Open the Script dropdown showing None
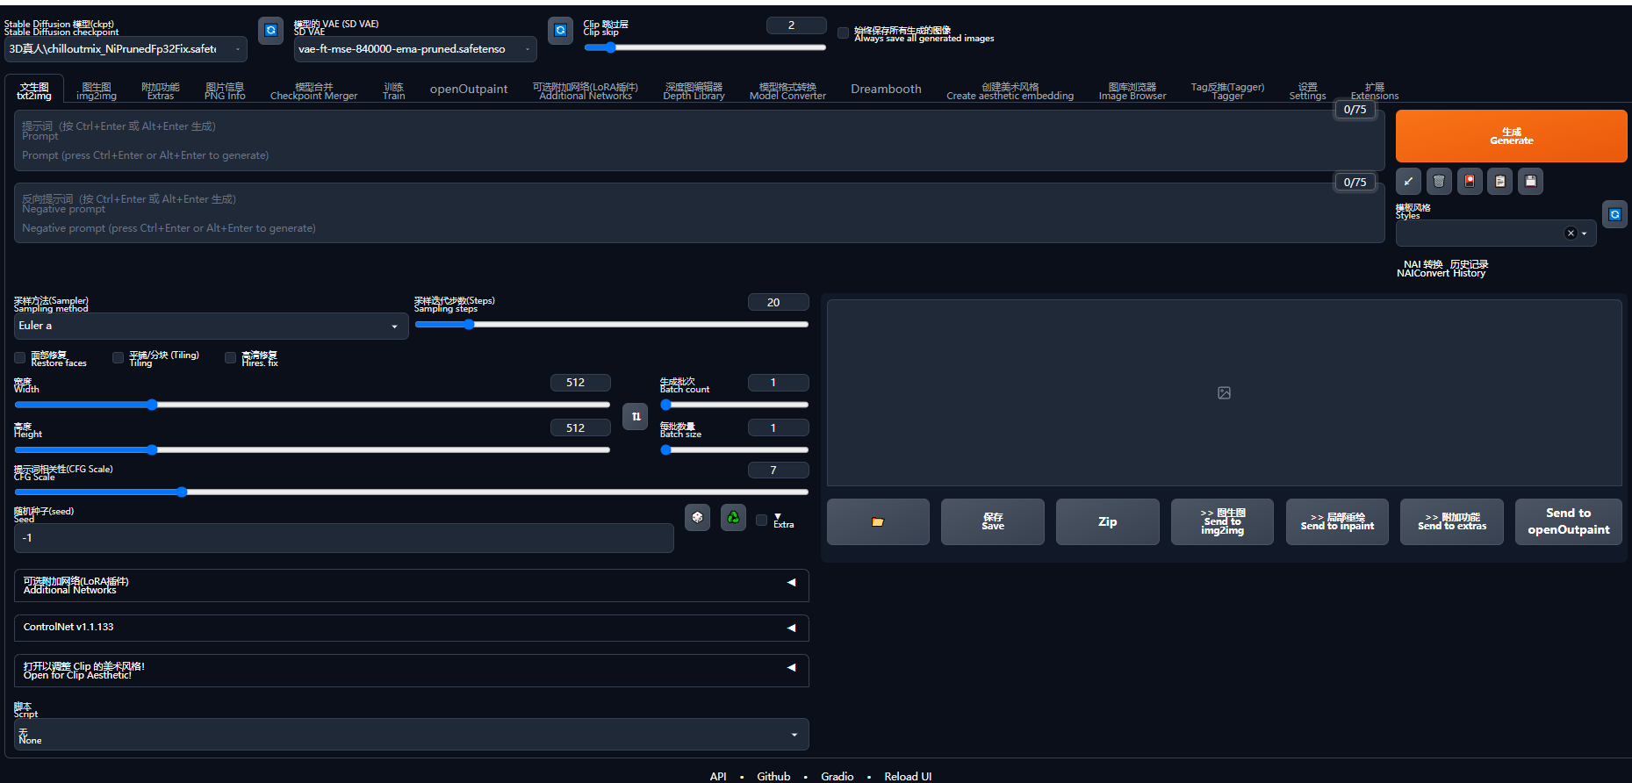 click(411, 735)
